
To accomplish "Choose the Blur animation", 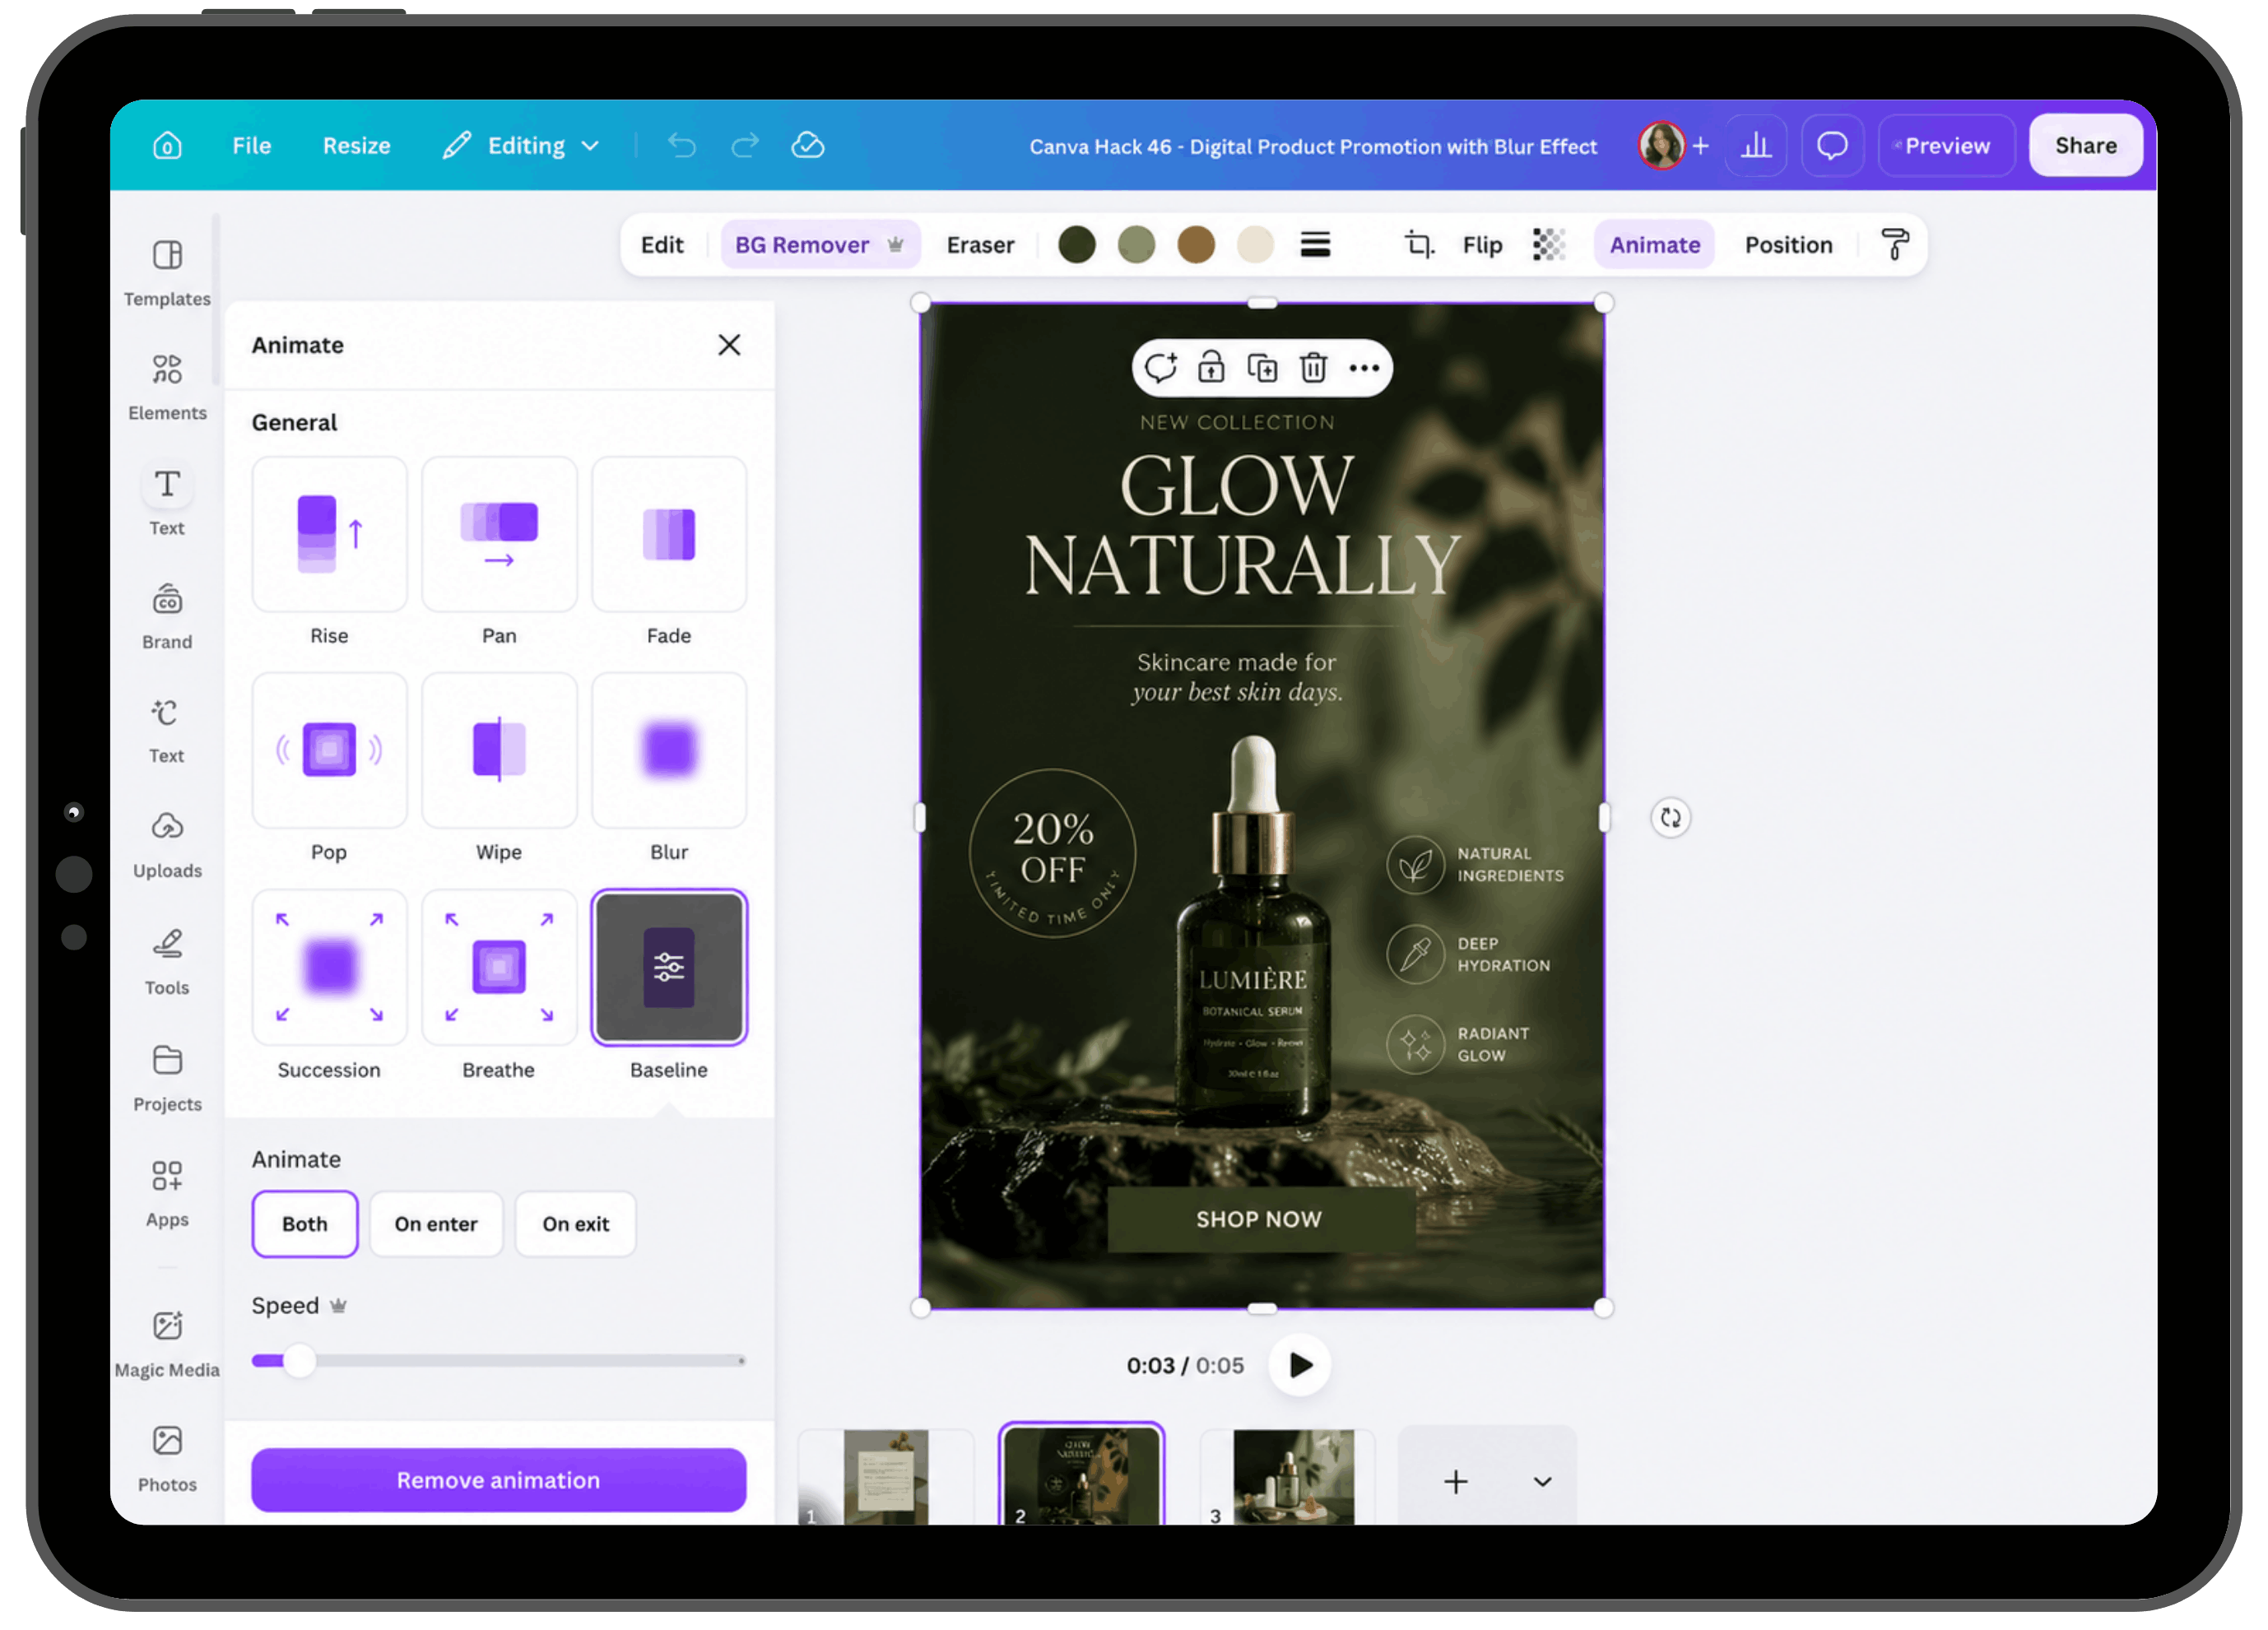I will (669, 751).
